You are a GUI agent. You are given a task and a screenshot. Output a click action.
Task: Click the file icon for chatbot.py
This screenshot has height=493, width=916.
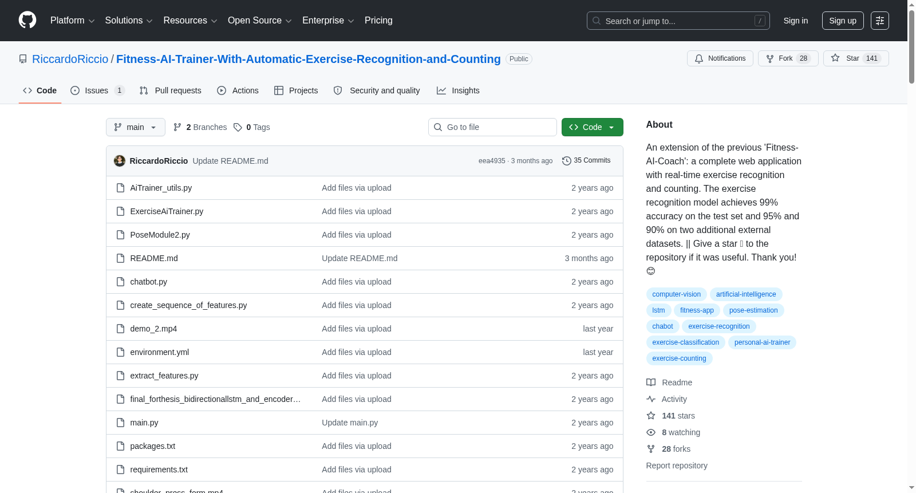tap(120, 282)
